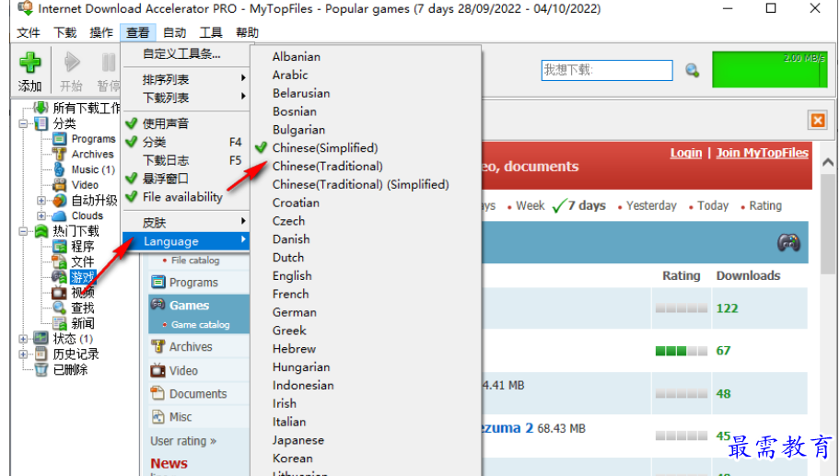The image size is (840, 476).
Task: Toggle the 使用声音 checked option
Action: pos(186,123)
